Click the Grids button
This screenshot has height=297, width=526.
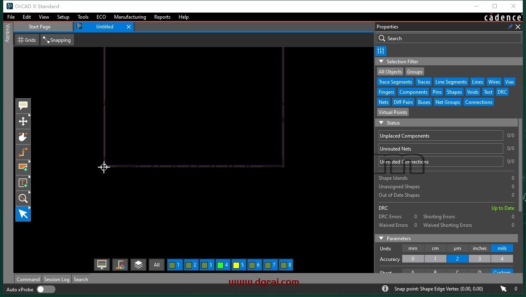coord(27,40)
